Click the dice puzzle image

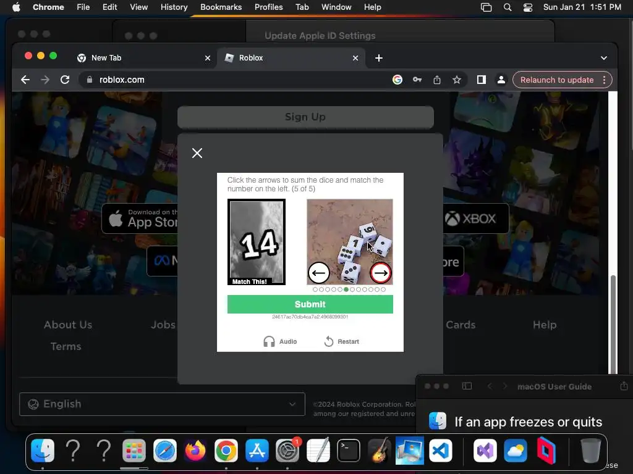click(x=350, y=242)
